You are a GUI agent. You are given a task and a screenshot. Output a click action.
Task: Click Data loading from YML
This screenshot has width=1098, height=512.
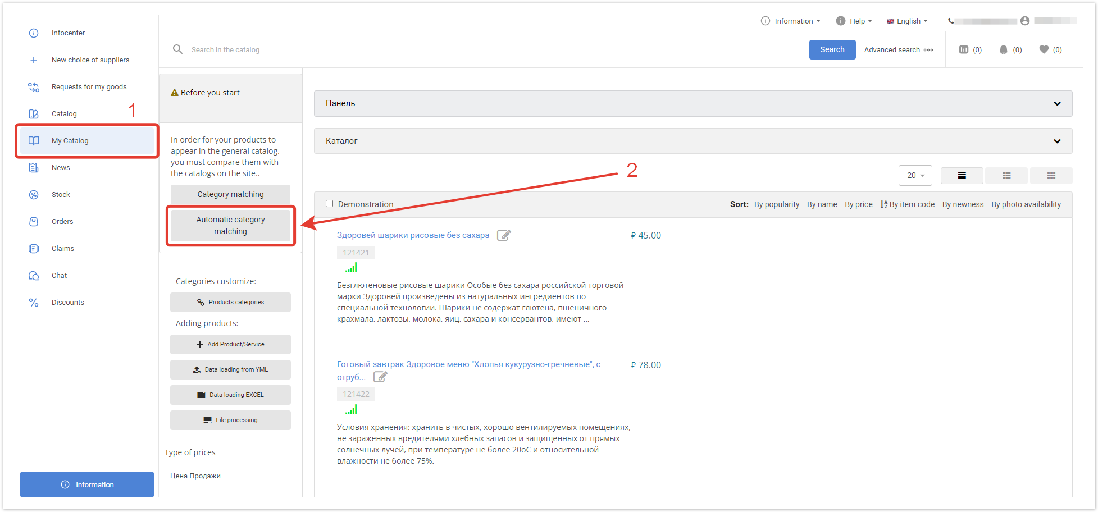click(230, 370)
